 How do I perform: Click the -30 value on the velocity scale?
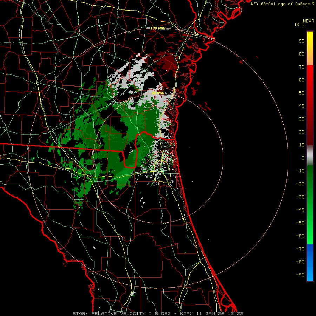click(300, 197)
